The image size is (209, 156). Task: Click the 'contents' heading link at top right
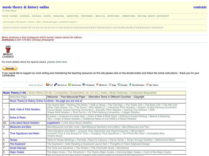click(200, 7)
